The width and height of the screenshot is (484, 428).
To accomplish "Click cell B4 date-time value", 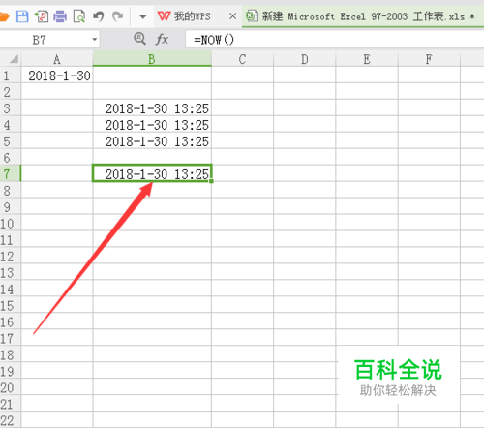I will click(x=152, y=125).
